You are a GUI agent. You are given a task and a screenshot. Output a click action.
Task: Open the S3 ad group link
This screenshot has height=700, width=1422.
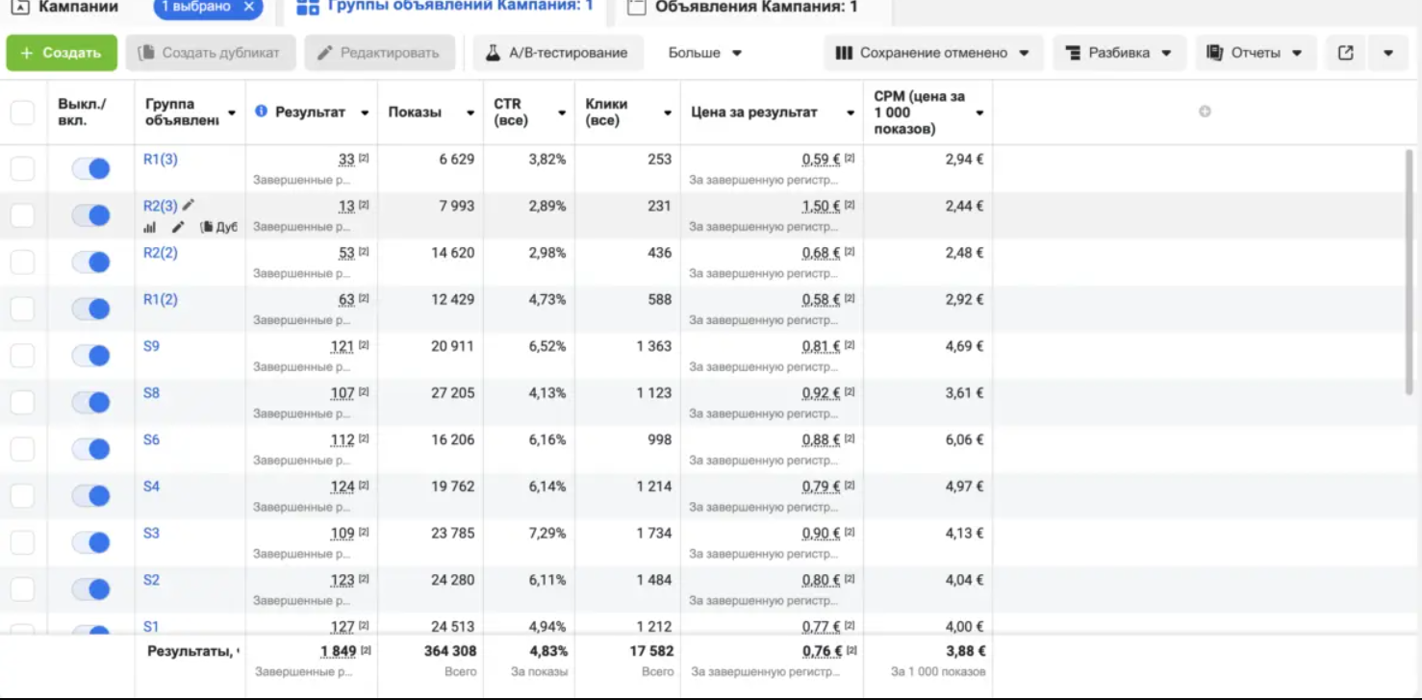(152, 533)
